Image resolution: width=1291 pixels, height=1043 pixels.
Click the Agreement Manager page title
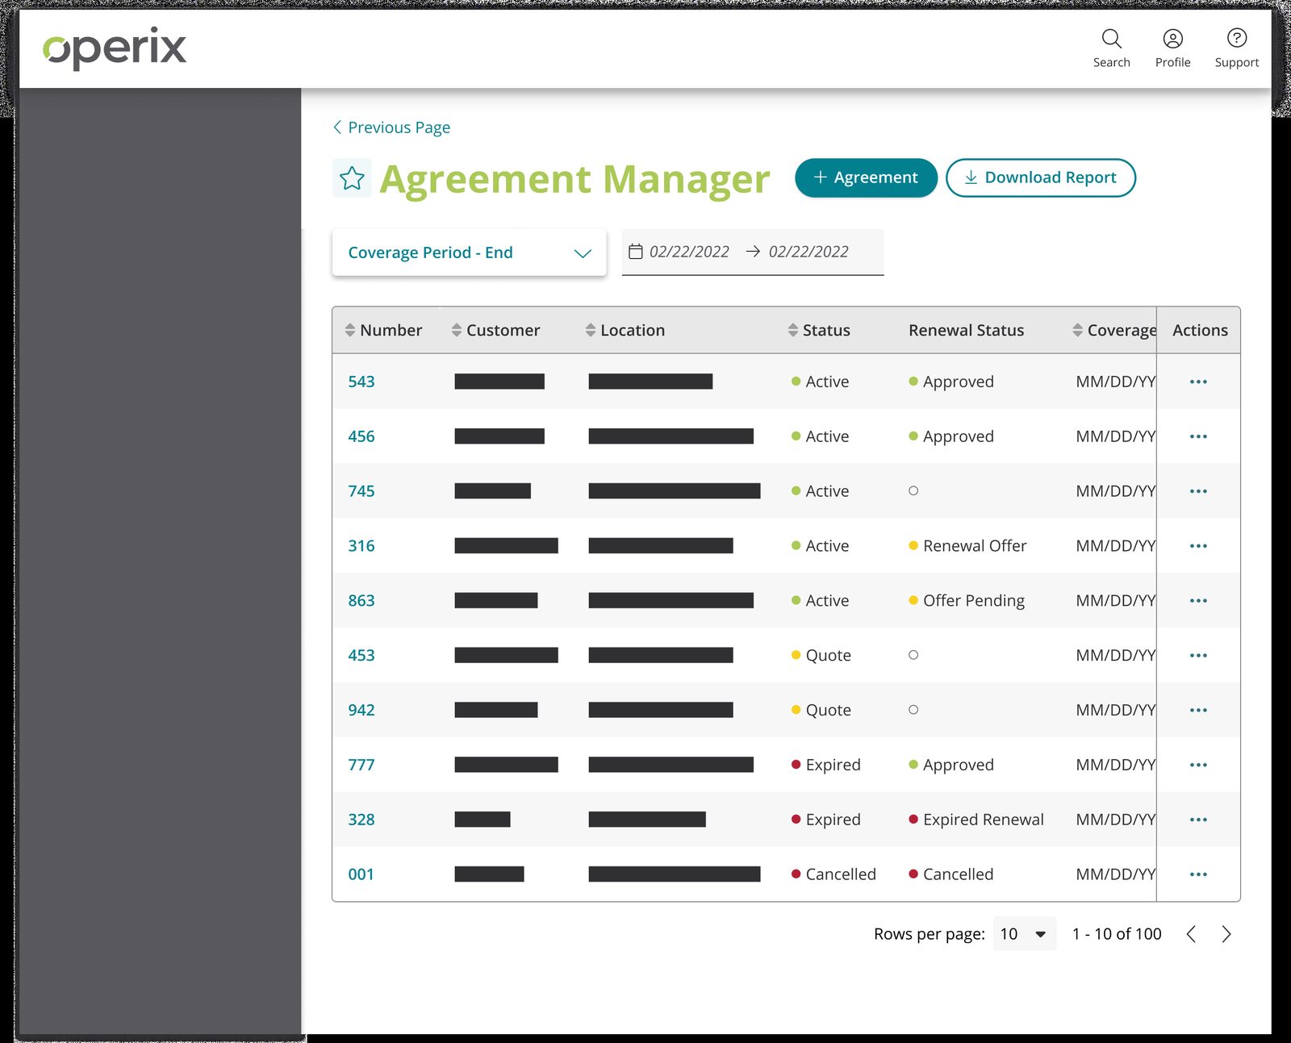(x=574, y=179)
